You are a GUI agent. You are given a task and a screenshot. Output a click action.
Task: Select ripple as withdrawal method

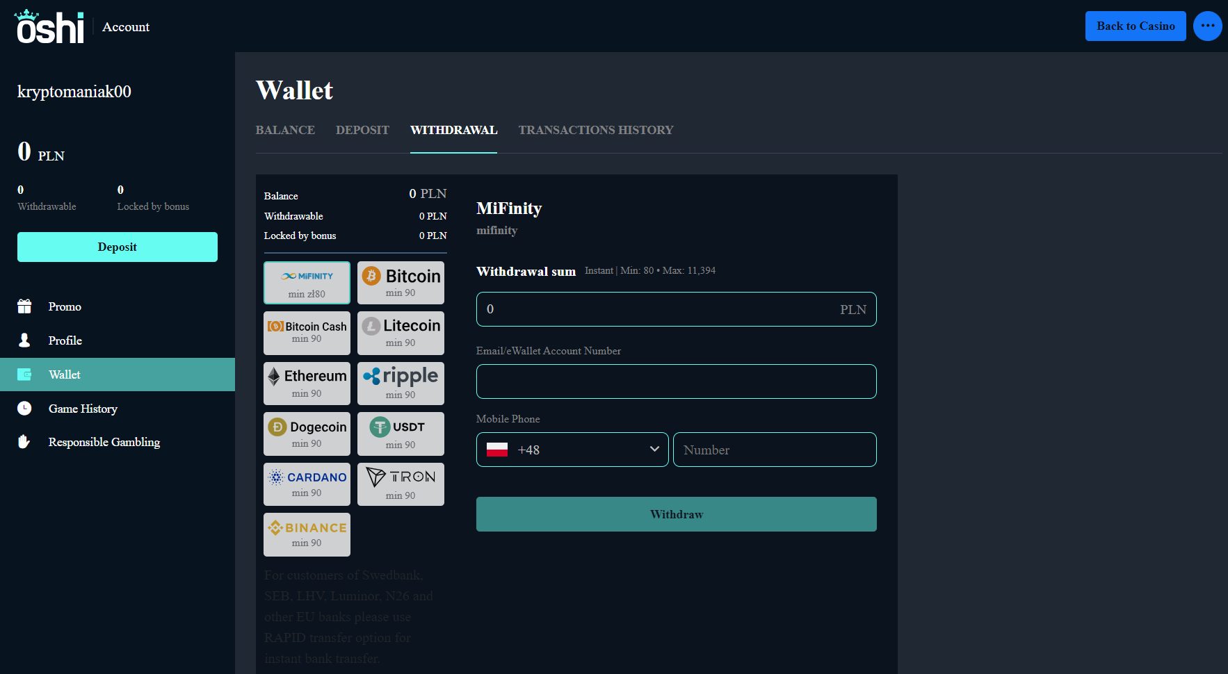pos(401,384)
